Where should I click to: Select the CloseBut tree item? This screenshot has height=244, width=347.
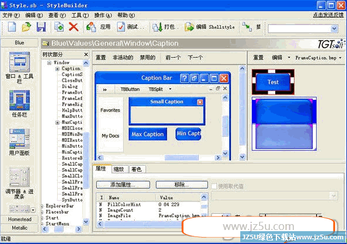[72, 81]
